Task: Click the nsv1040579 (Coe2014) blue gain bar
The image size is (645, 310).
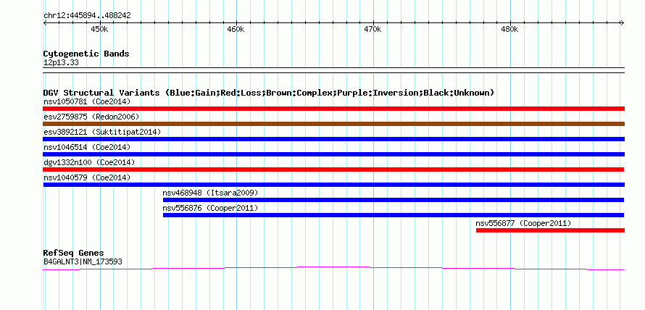Action: coord(333,185)
